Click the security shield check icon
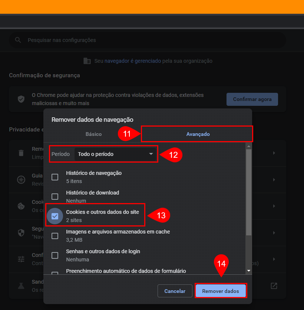Image resolution: width=304 pixels, height=310 pixels. (21, 99)
